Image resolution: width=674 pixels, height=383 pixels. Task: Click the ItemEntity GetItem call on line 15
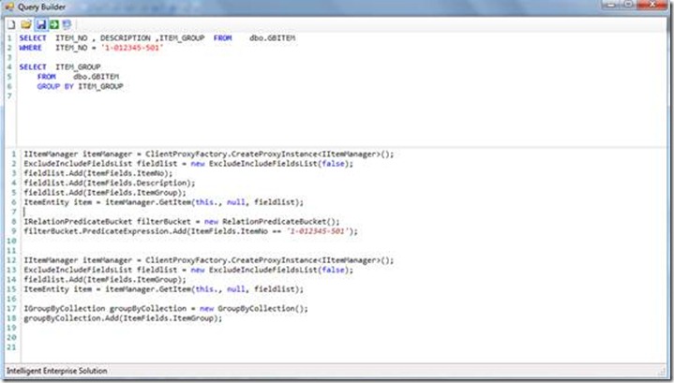[x=163, y=289]
